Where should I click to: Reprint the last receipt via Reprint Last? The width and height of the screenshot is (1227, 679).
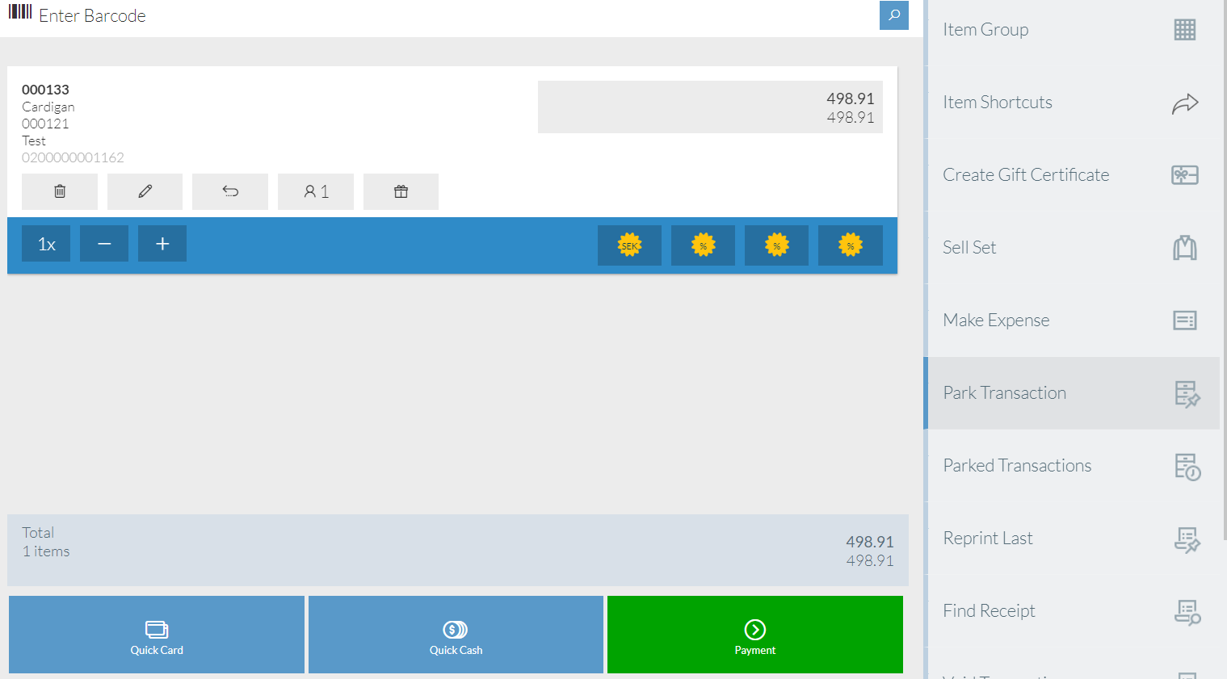(x=1073, y=539)
